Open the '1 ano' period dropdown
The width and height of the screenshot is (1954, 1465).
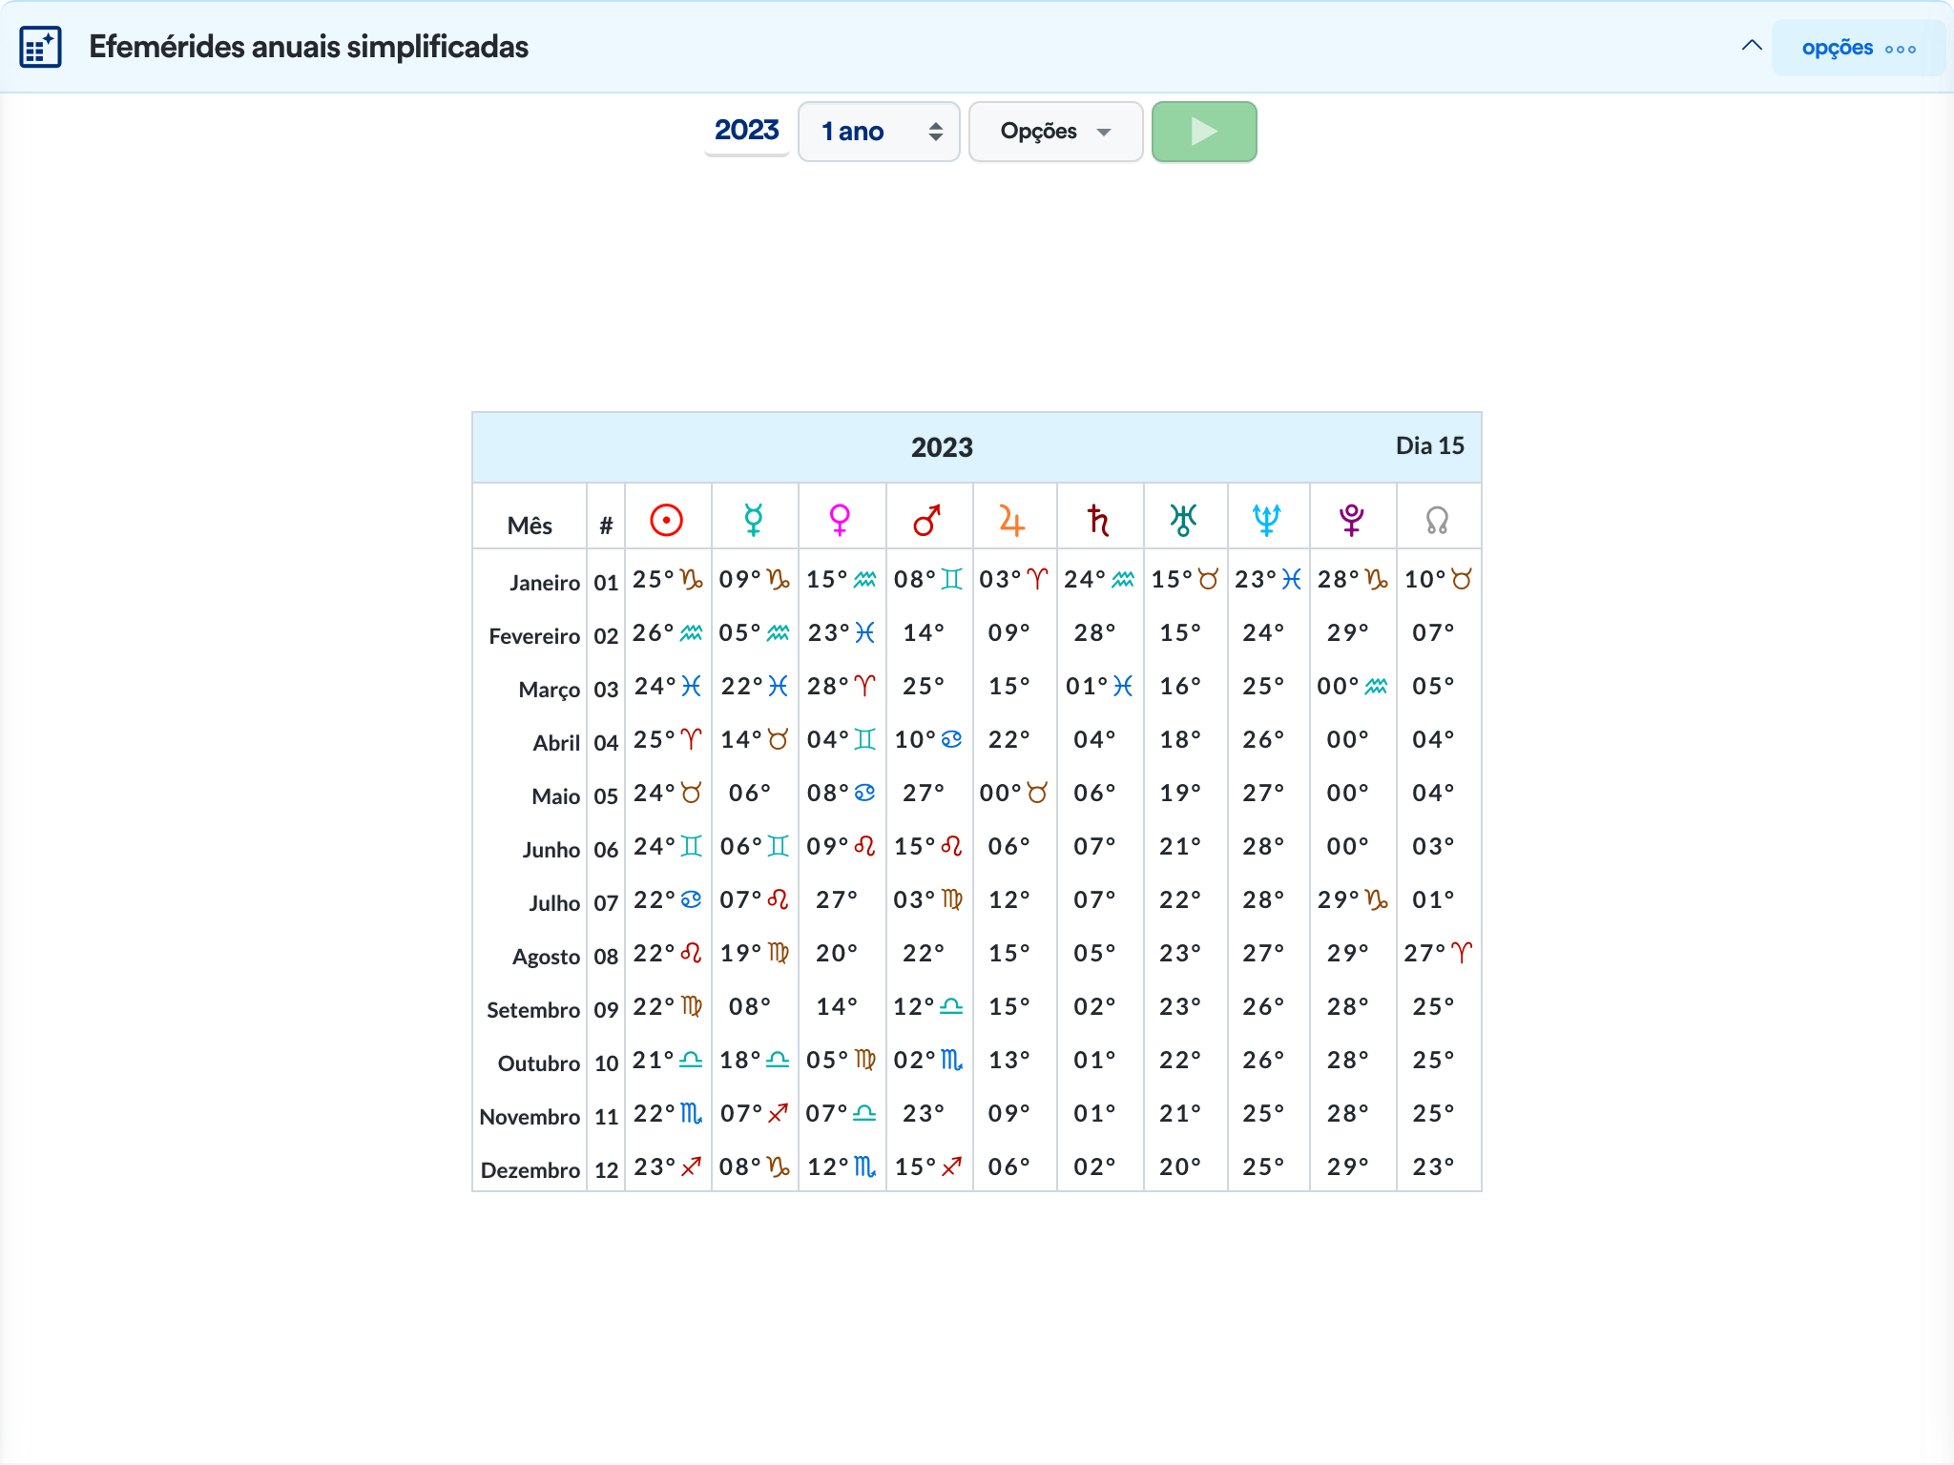[879, 132]
